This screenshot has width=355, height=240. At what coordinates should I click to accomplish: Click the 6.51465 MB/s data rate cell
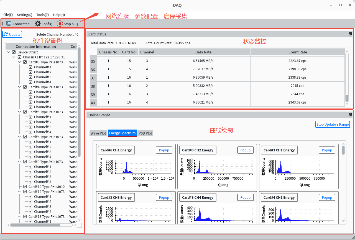click(x=203, y=61)
